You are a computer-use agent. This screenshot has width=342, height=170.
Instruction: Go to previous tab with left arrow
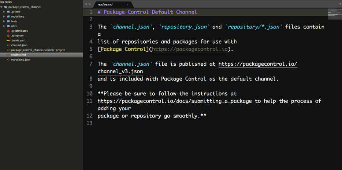click(x=86, y=4)
